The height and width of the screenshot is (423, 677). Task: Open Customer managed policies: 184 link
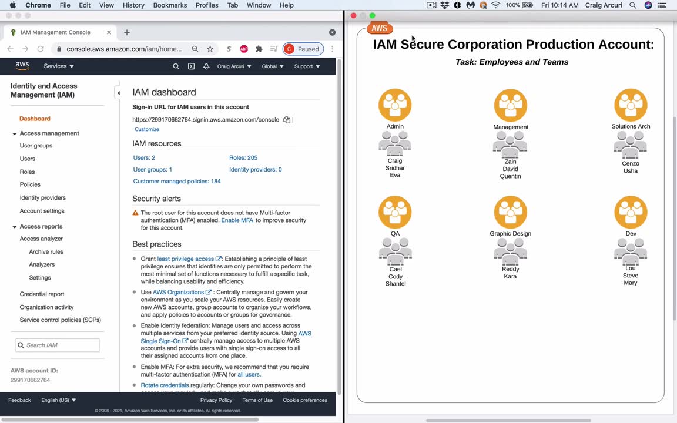[176, 182]
